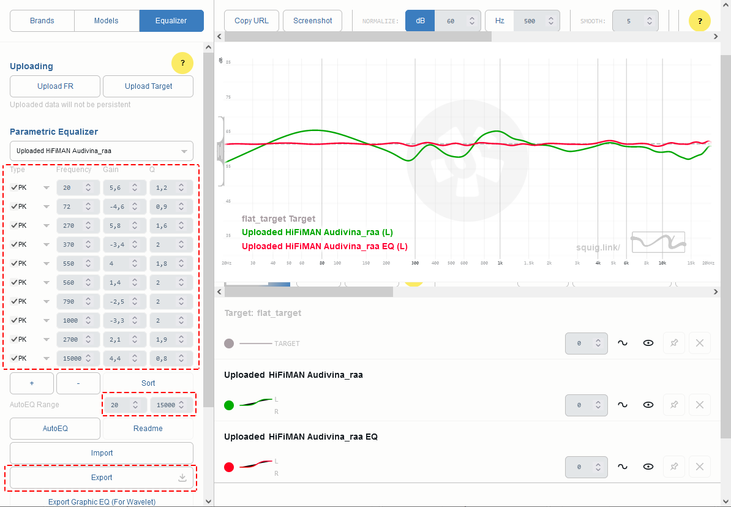Click the normalize dB value field showing 60
The height and width of the screenshot is (507, 731).
coord(458,21)
